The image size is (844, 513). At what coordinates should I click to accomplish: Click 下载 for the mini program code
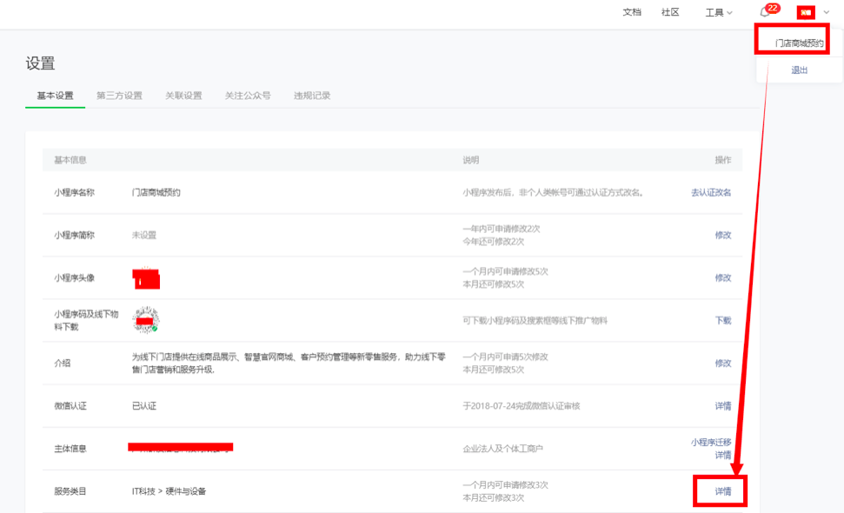click(722, 320)
